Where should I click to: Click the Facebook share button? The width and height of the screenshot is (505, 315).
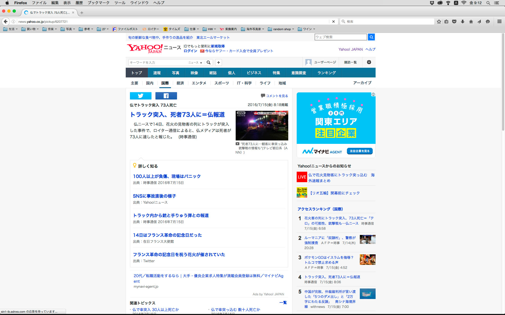pyautogui.click(x=166, y=96)
